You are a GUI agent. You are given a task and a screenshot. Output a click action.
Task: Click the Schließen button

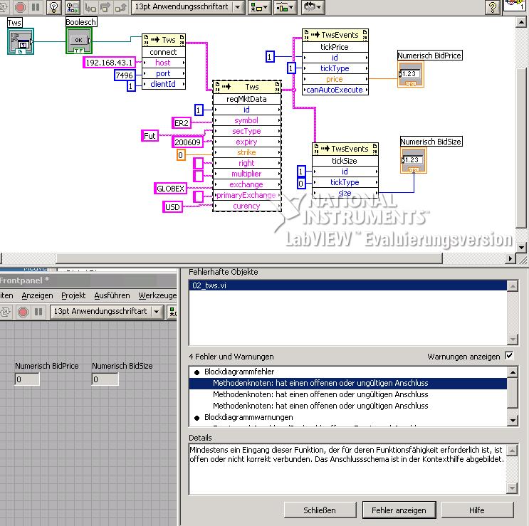[320, 510]
